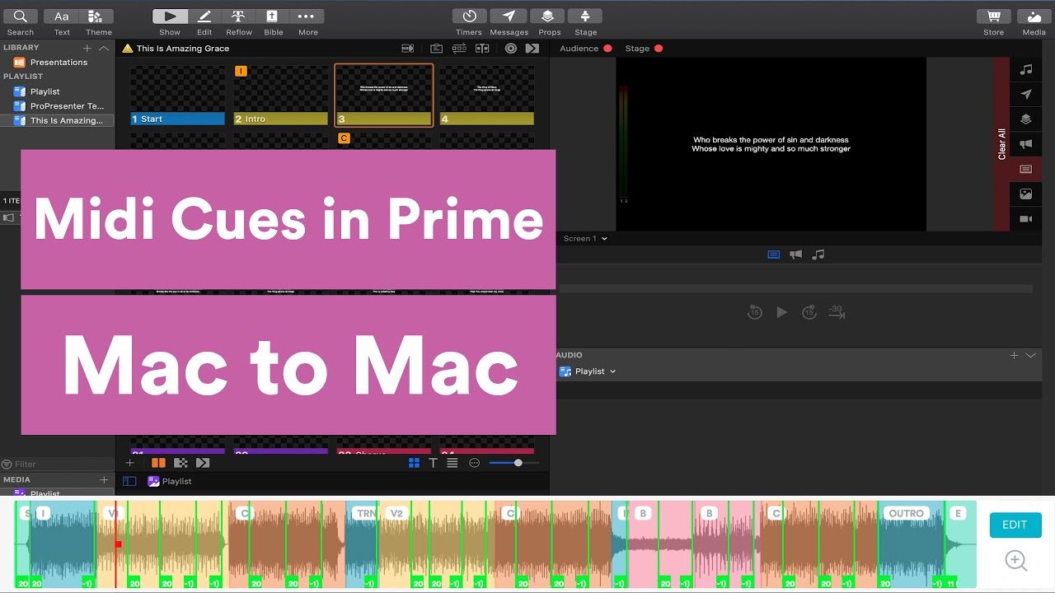This screenshot has width=1055, height=593.
Task: Add a new Audio playlist
Action: point(1014,355)
